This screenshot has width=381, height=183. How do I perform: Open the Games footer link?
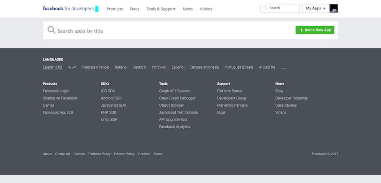click(x=48, y=105)
